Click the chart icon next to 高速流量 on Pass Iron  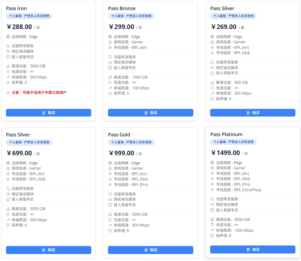click(8, 66)
